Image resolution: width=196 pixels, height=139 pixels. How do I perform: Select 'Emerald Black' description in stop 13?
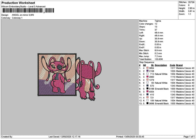pos(162,104)
